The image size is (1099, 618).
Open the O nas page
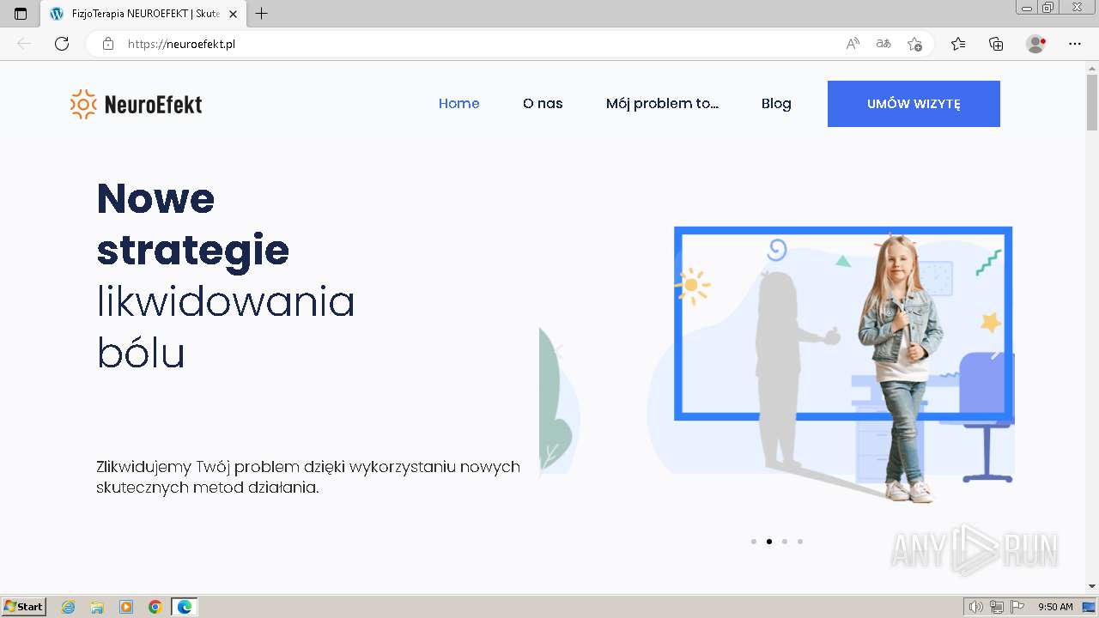(543, 104)
